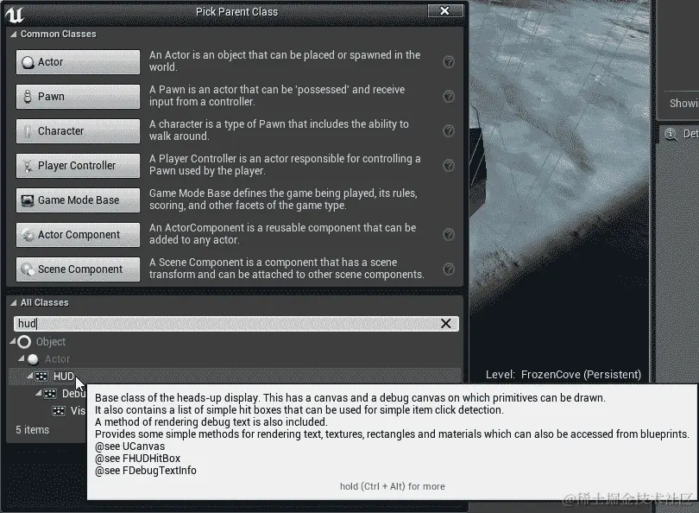The height and width of the screenshot is (513, 699).
Task: Click the Actor sphere icon in tree
Action: pyautogui.click(x=33, y=359)
